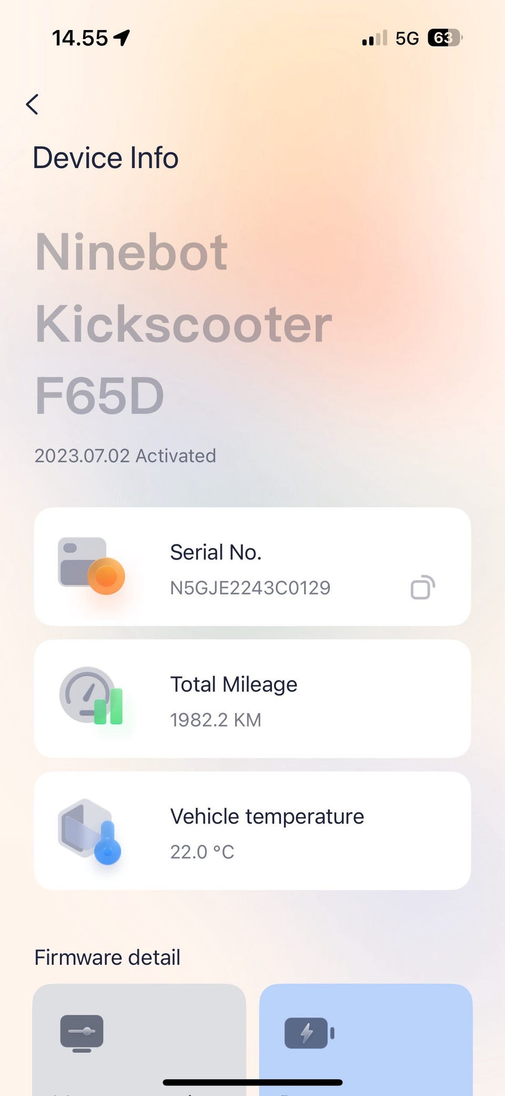Tap the Ninebot Kickscooter F65D name
The width and height of the screenshot is (505, 1096).
pos(183,323)
